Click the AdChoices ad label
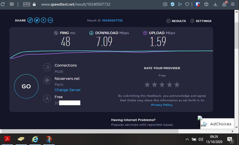Viewport: 239px width, 145px height. point(221,124)
